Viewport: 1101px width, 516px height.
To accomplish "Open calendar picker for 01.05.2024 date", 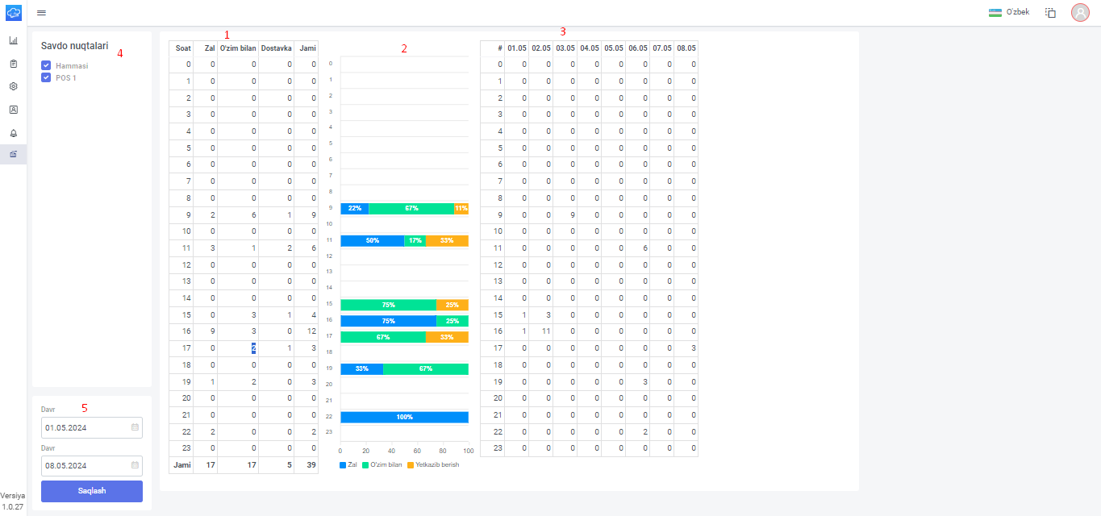I will click(136, 427).
